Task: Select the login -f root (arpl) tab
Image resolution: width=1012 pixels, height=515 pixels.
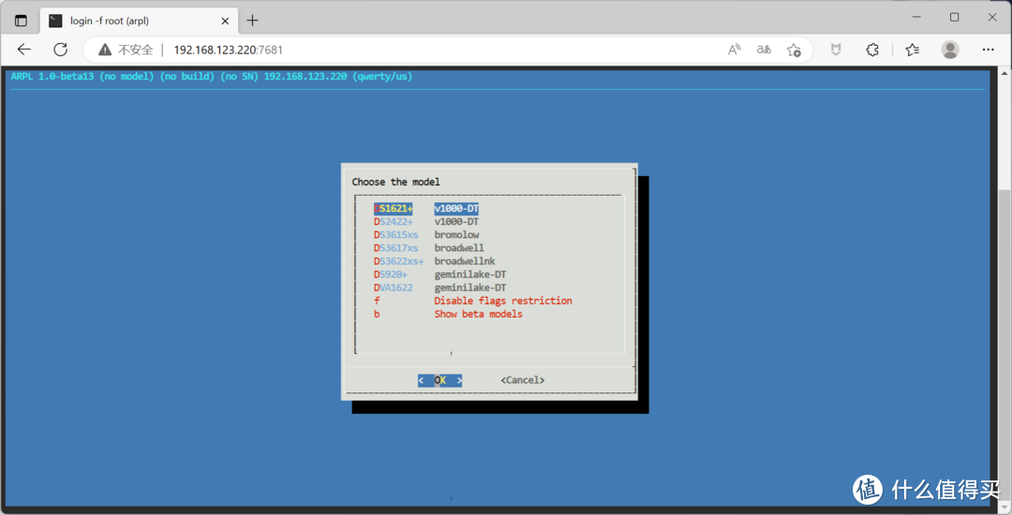Action: (138, 21)
